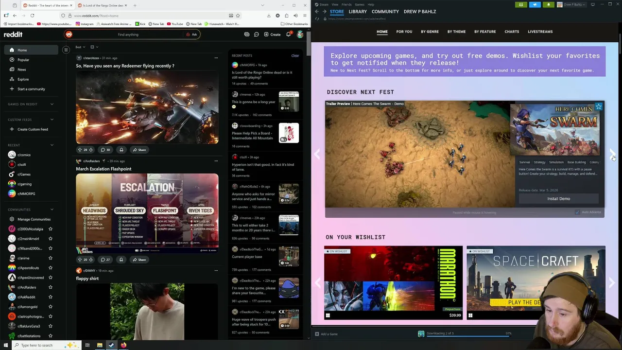Collapse the Communities section

pyautogui.click(x=52, y=210)
